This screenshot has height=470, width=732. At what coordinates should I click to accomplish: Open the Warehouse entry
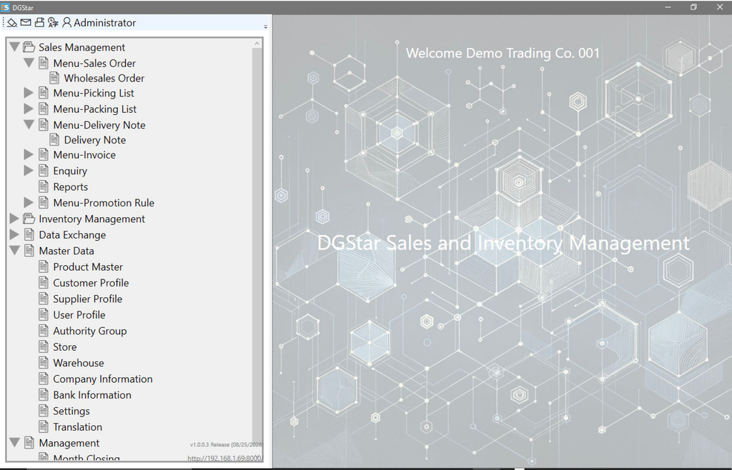(x=79, y=363)
